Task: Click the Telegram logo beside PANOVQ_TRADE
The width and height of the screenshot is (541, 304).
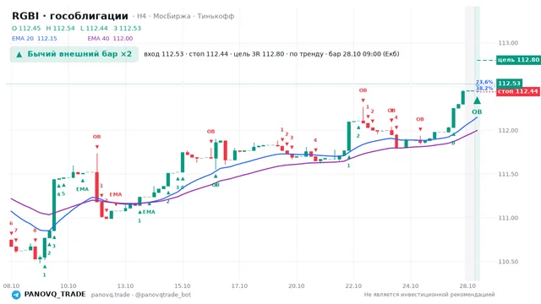Action: coord(16,295)
